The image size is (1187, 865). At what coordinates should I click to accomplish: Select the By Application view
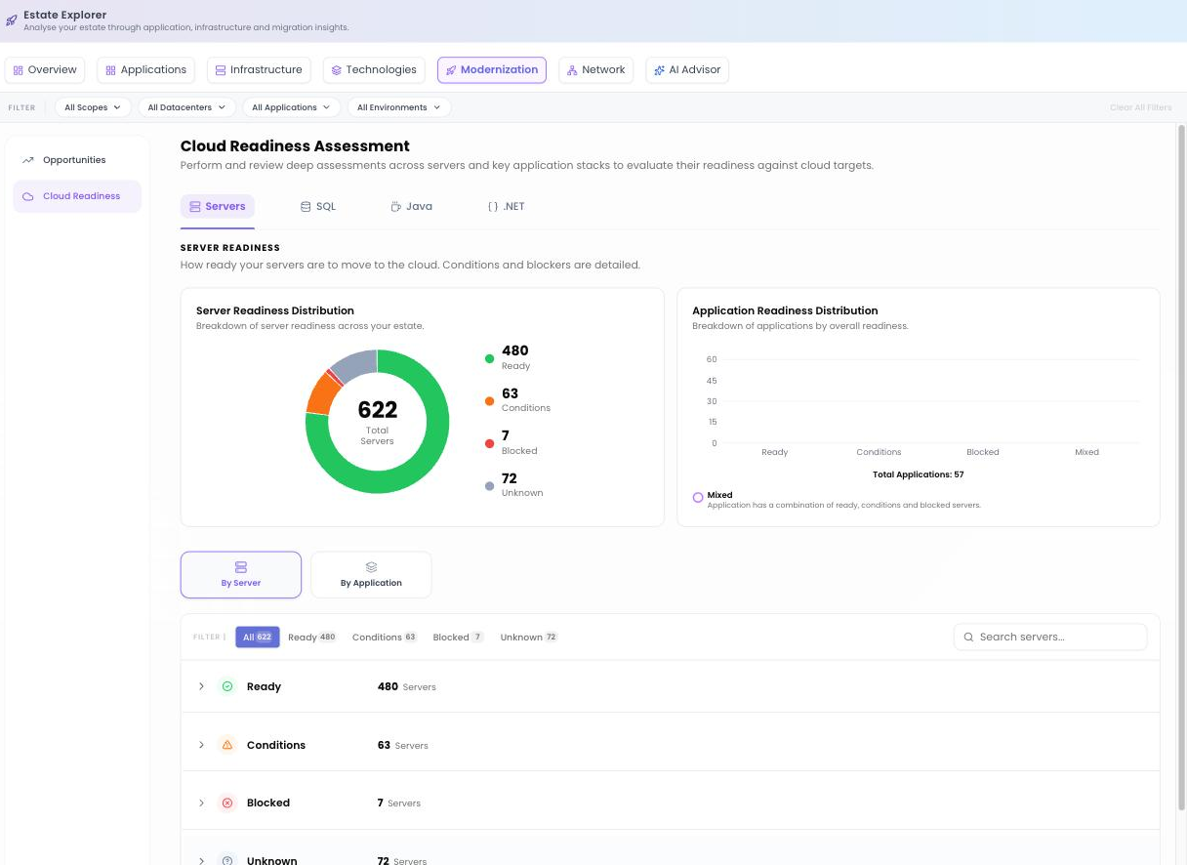point(371,575)
